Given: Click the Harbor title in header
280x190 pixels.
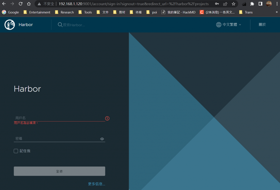Looking at the screenshot, I should pyautogui.click(x=26, y=25).
